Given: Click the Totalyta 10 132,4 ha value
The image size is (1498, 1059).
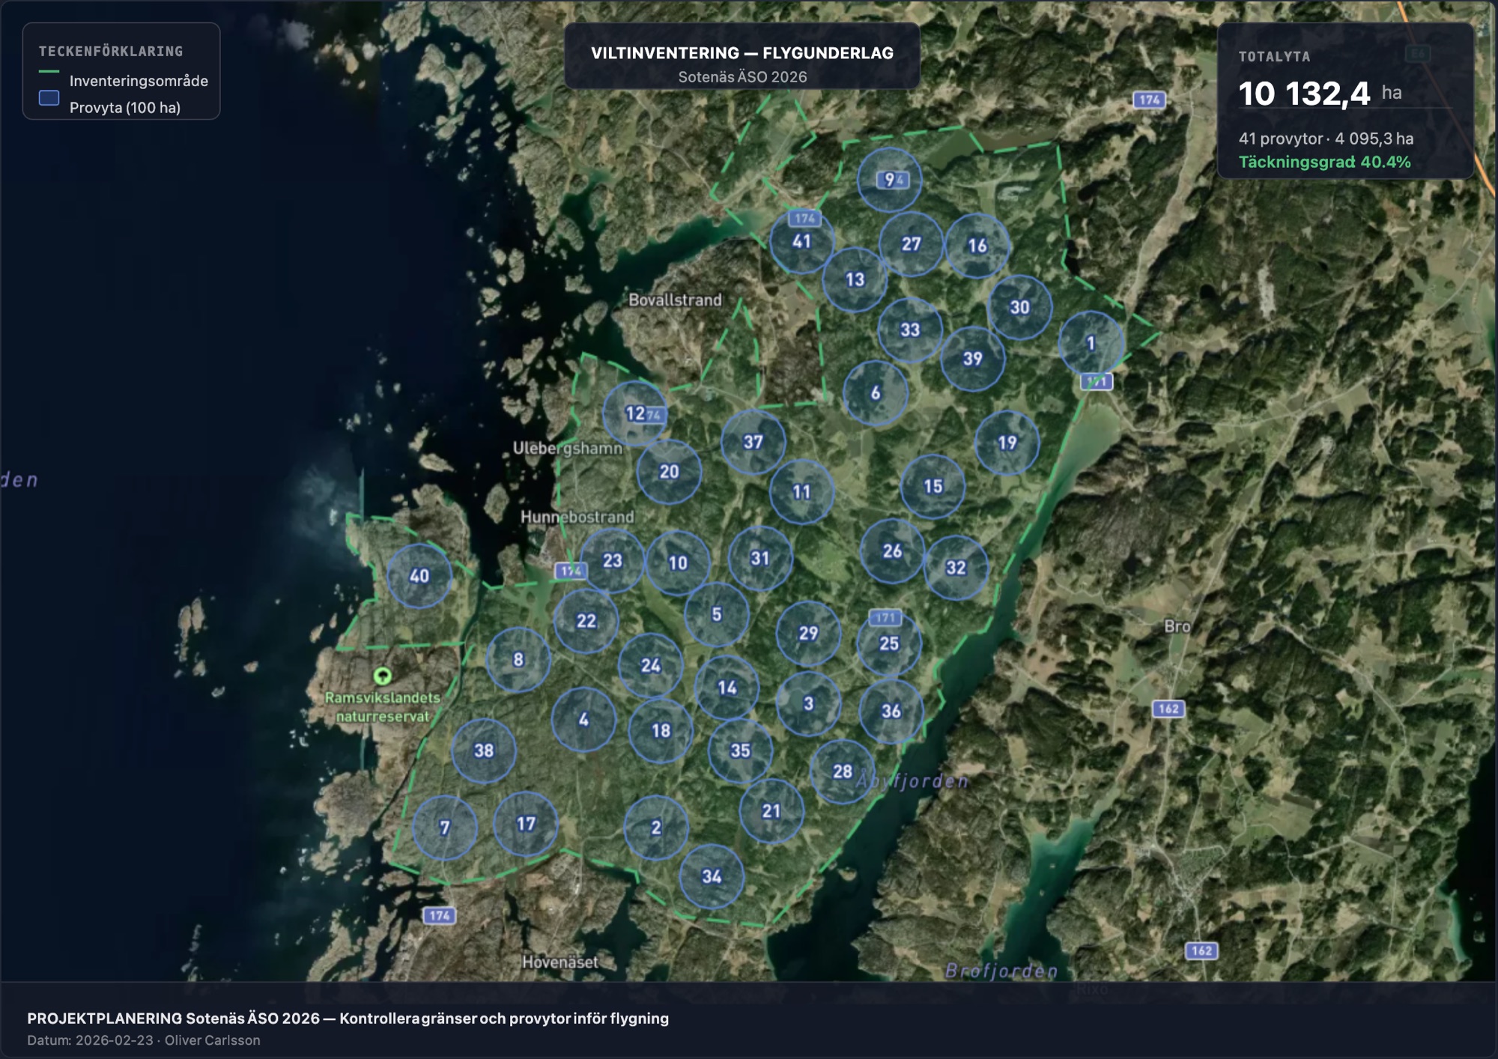Looking at the screenshot, I should pos(1320,94).
